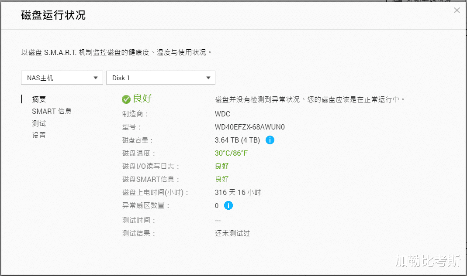Image resolution: width=467 pixels, height=276 pixels.
Task: Close the 磁盘运行状况 dialog
Action: click(457, 10)
